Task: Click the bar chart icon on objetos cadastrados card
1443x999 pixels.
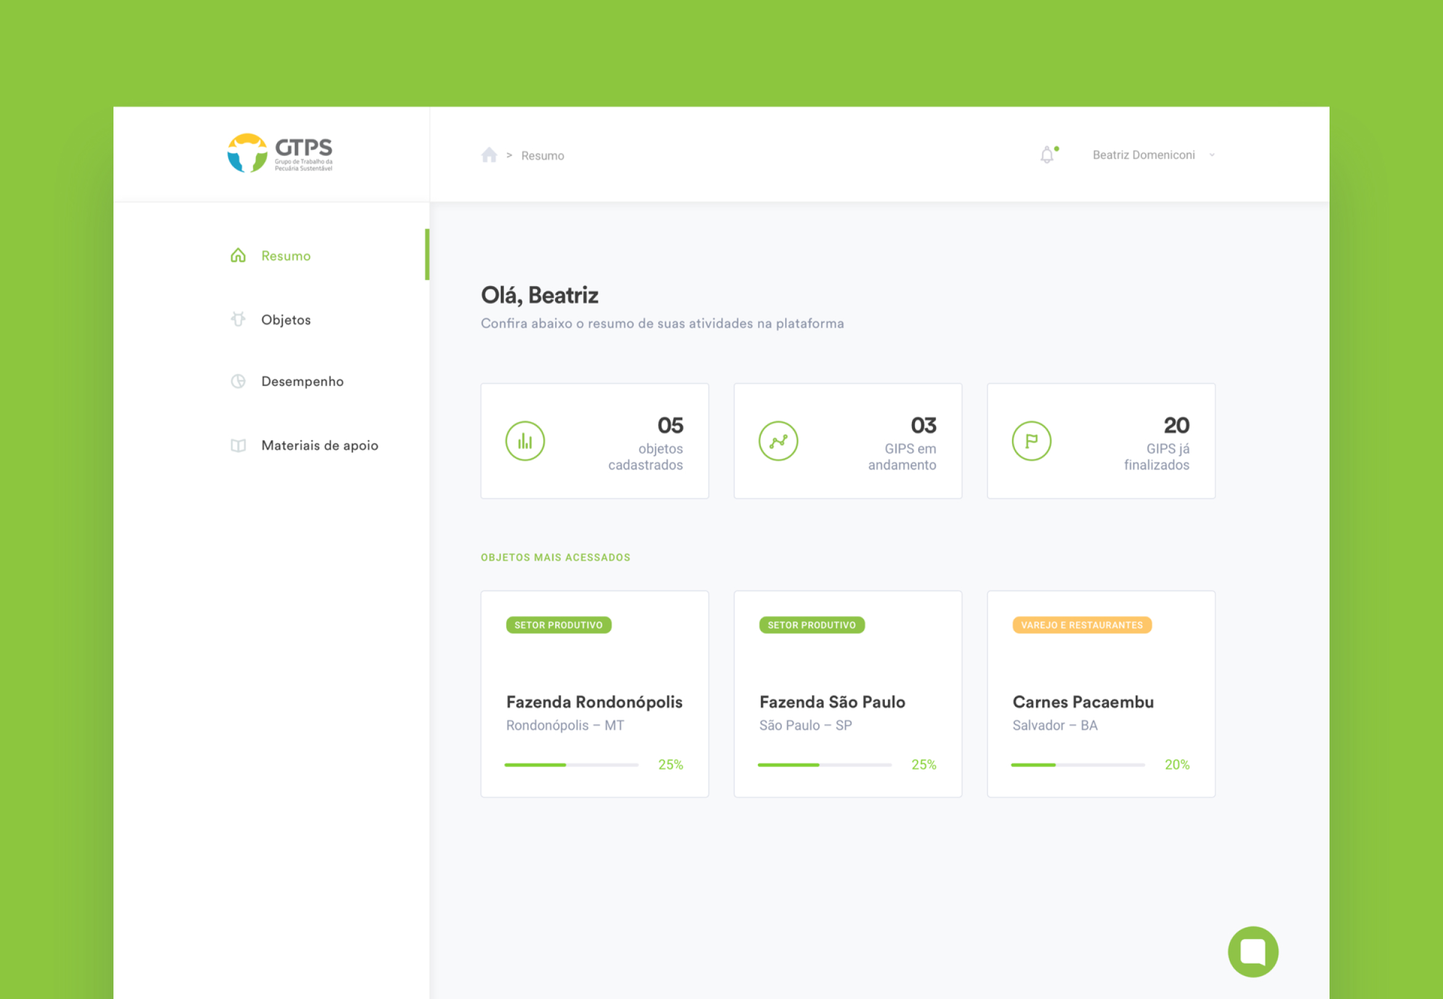Action: (525, 440)
